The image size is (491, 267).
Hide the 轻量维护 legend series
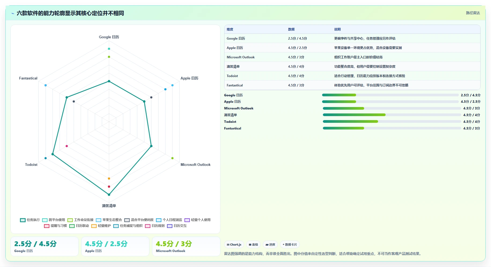(x=101, y=226)
